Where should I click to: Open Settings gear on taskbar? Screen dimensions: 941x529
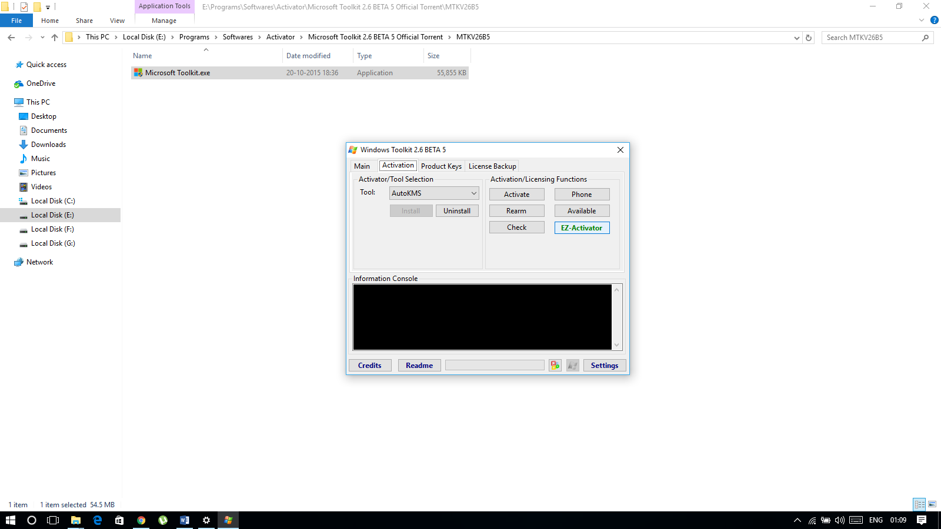coord(206,520)
